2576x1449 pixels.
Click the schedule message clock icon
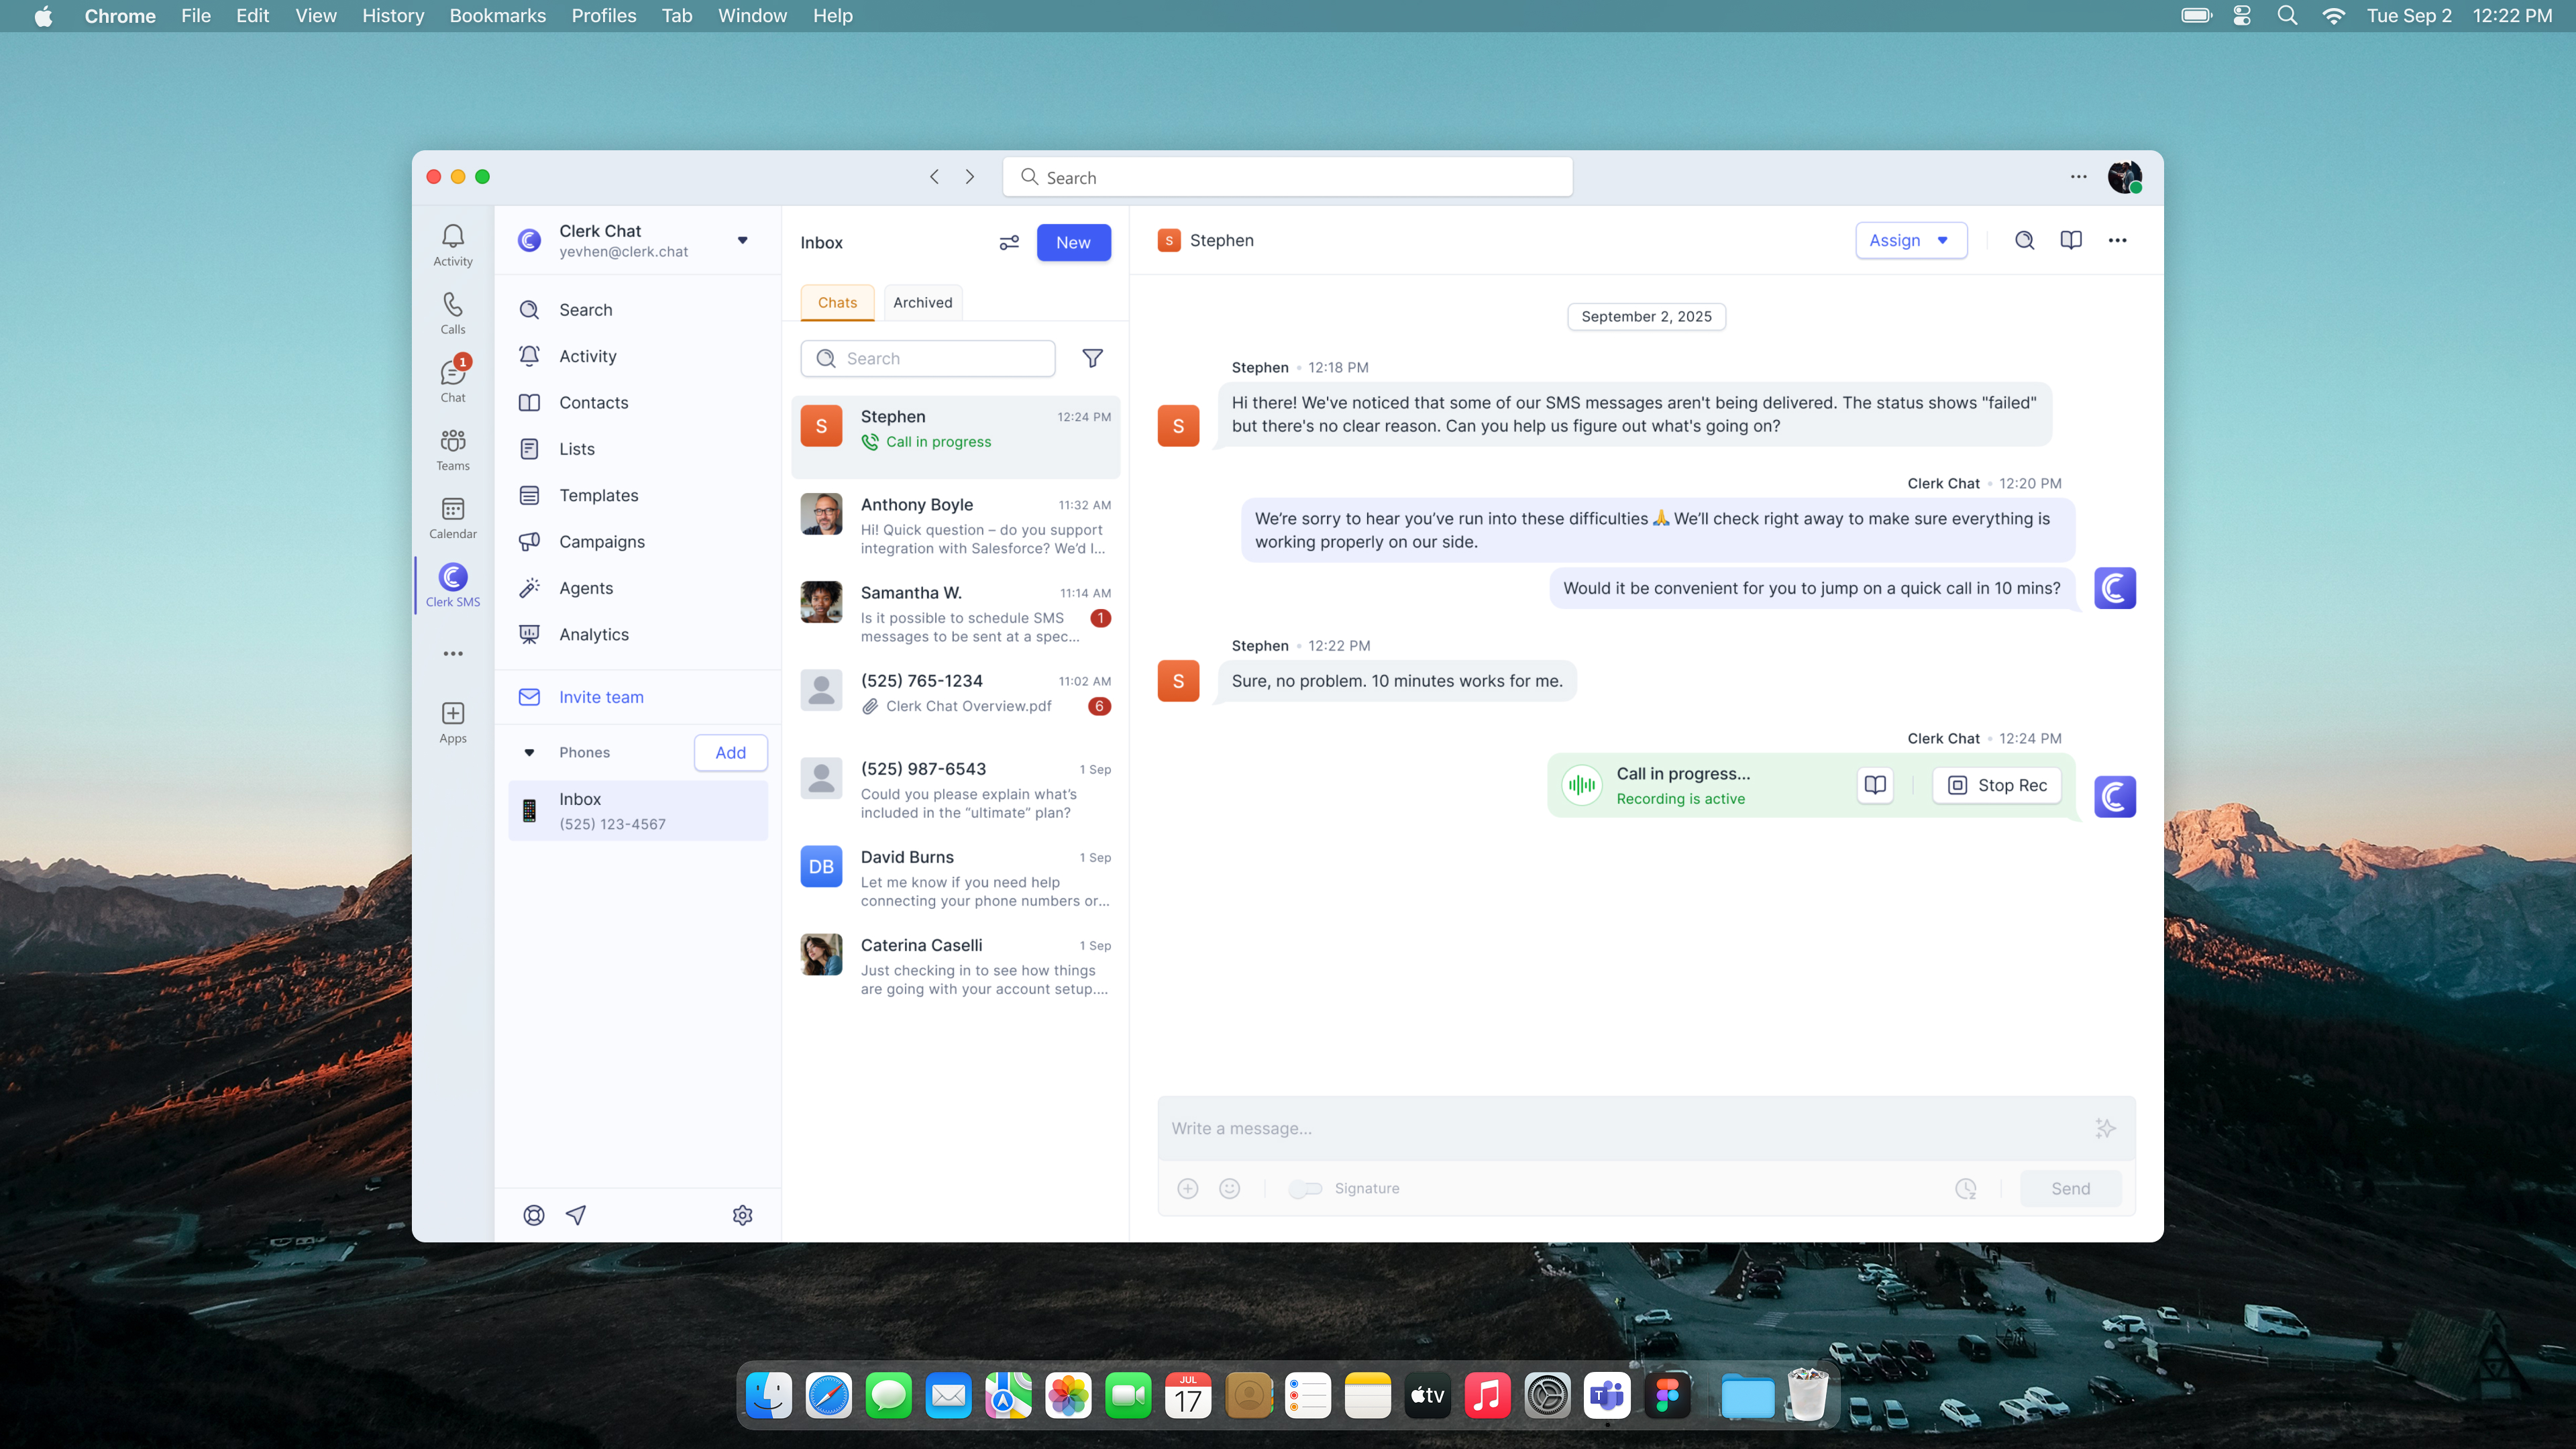pos(1965,1188)
